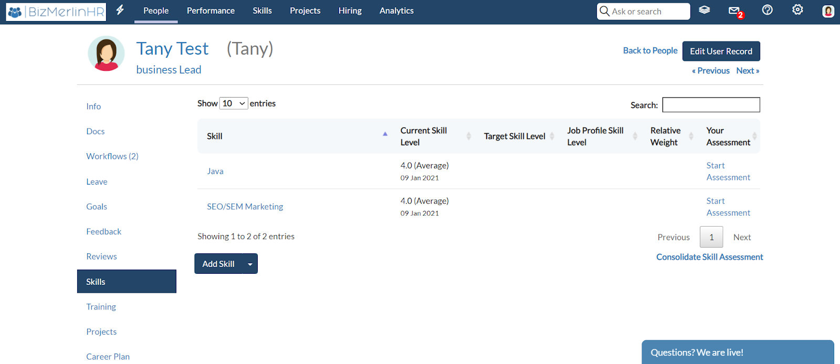Open the Career Plan sidebar section
This screenshot has height=364, width=840.
(108, 357)
